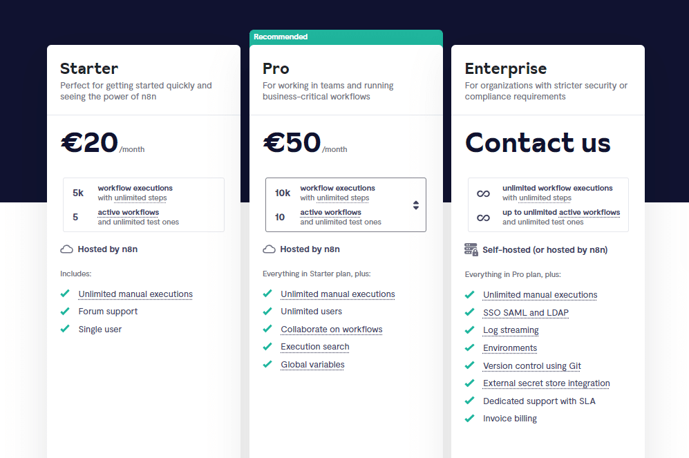This screenshot has height=458, width=689.
Task: Click the self-hosted server icon in Enterprise plan
Action: (x=470, y=249)
